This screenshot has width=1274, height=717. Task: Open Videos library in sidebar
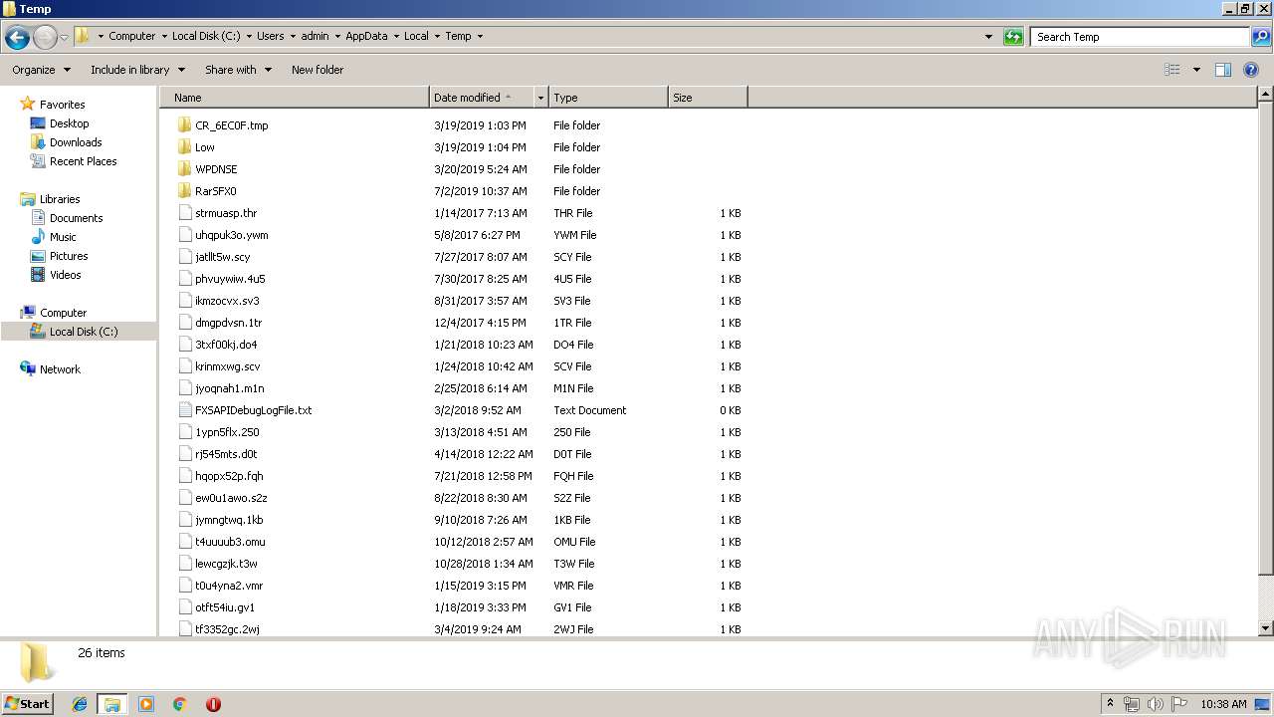[65, 275]
